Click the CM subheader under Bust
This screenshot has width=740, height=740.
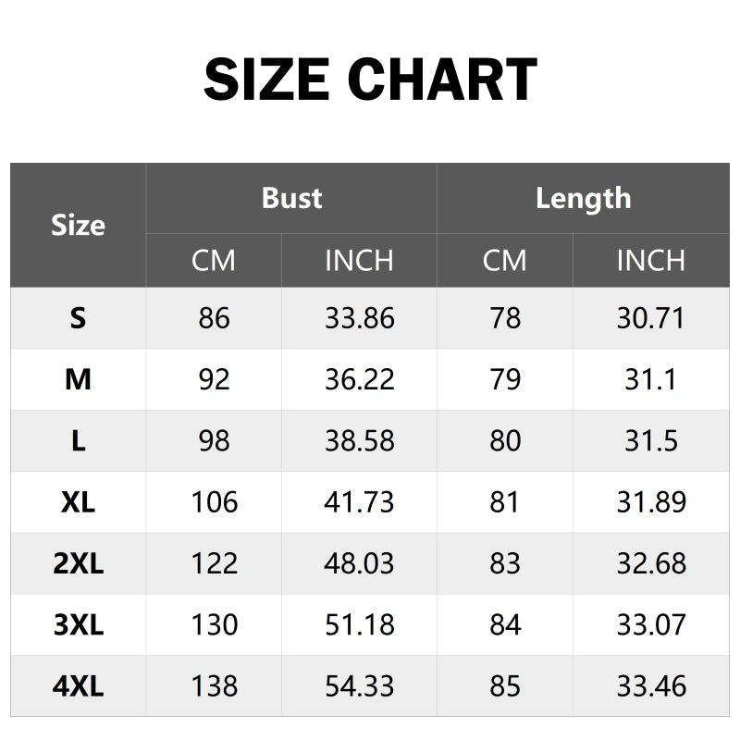214,261
